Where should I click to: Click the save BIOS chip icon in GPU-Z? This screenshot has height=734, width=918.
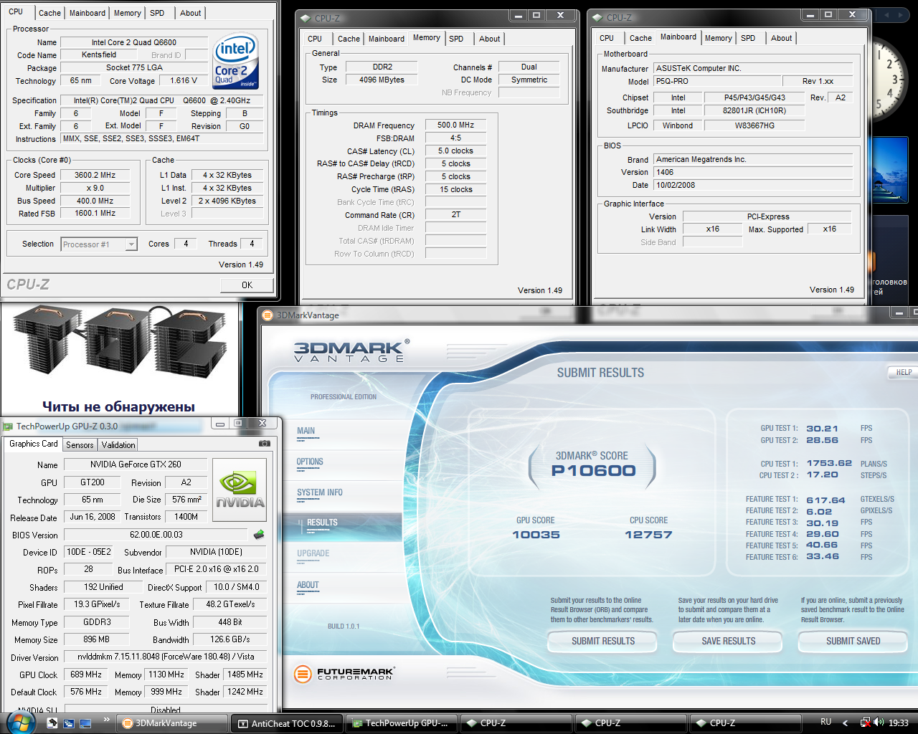pos(259,534)
